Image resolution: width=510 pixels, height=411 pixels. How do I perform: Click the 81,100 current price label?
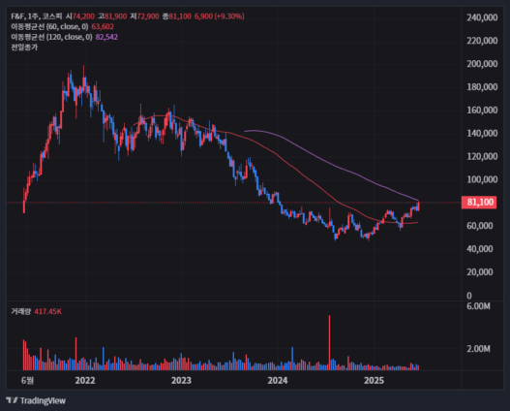(x=479, y=203)
